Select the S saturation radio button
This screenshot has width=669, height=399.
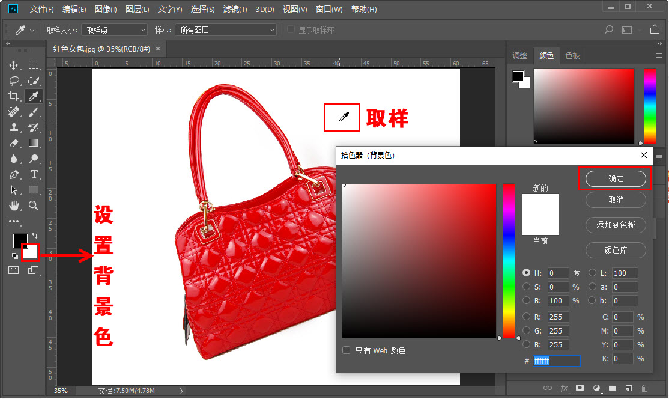527,287
